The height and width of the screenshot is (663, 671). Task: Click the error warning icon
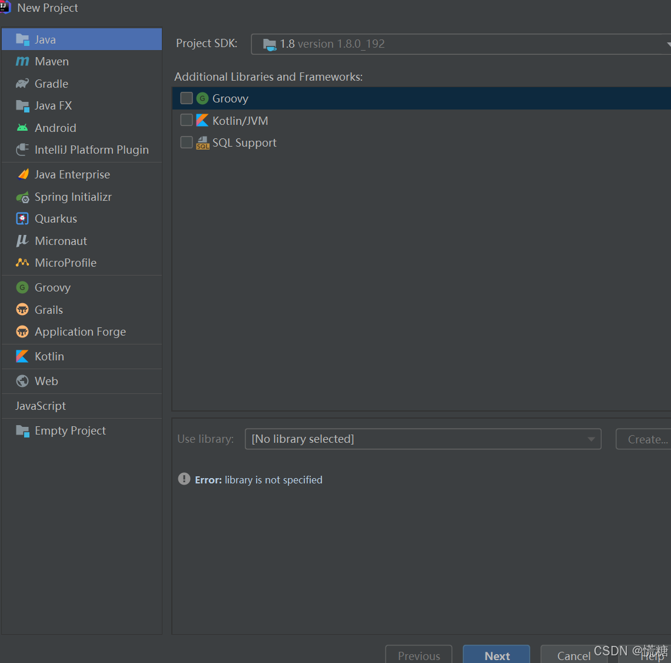coord(184,479)
